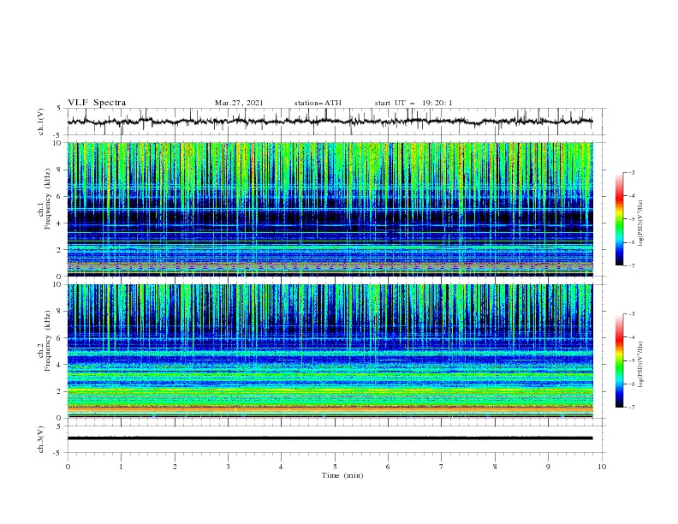Screen dimensions: 678x524
Task: Click the ch.3 flat waveform trace
Action: [x=330, y=438]
